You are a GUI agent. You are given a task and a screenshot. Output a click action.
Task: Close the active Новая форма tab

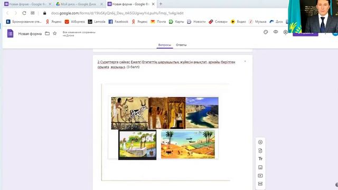pos(153,4)
